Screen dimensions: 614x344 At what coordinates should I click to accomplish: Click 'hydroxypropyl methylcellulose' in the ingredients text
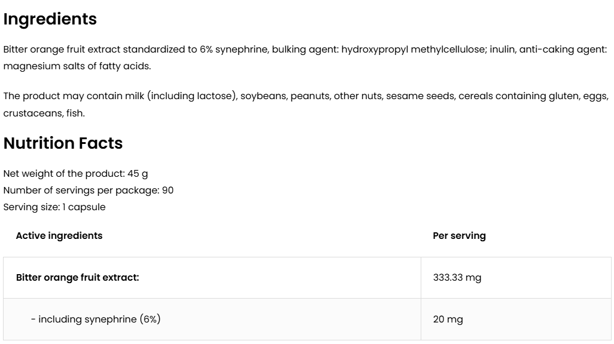(413, 50)
